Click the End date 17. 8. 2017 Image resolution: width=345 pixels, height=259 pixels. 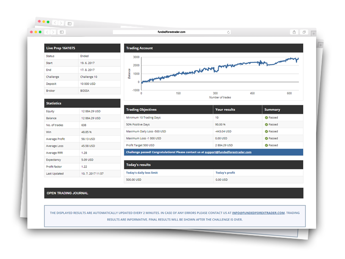tap(88, 70)
